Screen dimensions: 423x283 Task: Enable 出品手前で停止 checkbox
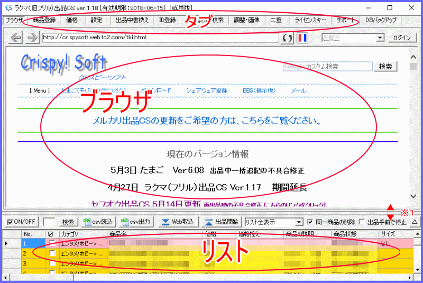point(362,222)
